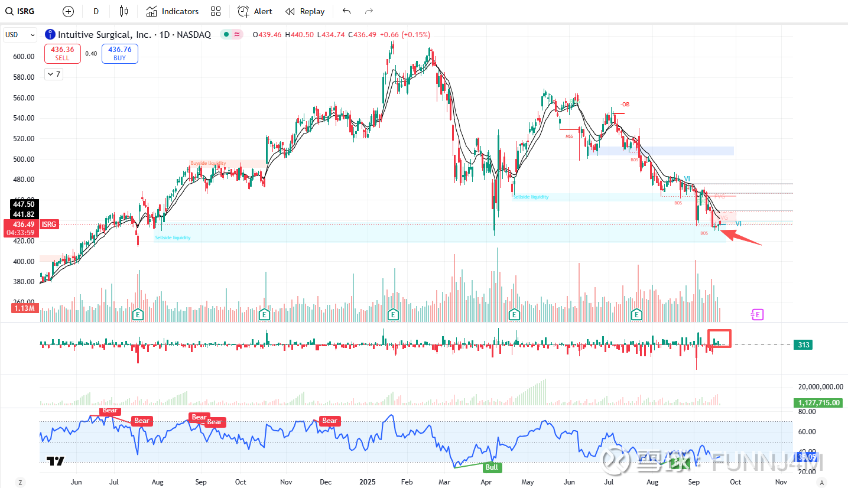
Task: Click the red ISRG symbol tag on chart
Action: [x=50, y=225]
